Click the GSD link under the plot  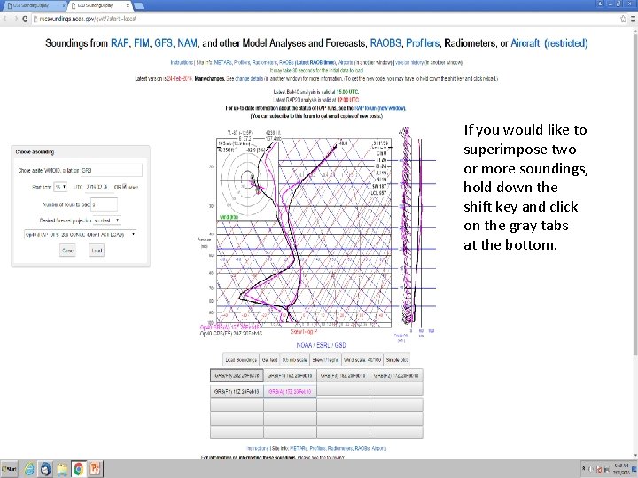tap(340, 345)
